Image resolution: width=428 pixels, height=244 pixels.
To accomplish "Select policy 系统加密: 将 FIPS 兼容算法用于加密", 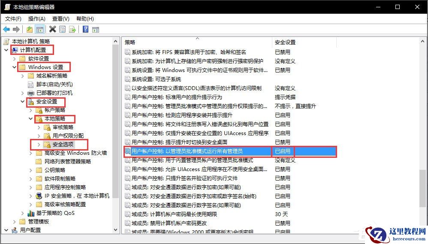I will (x=189, y=52).
